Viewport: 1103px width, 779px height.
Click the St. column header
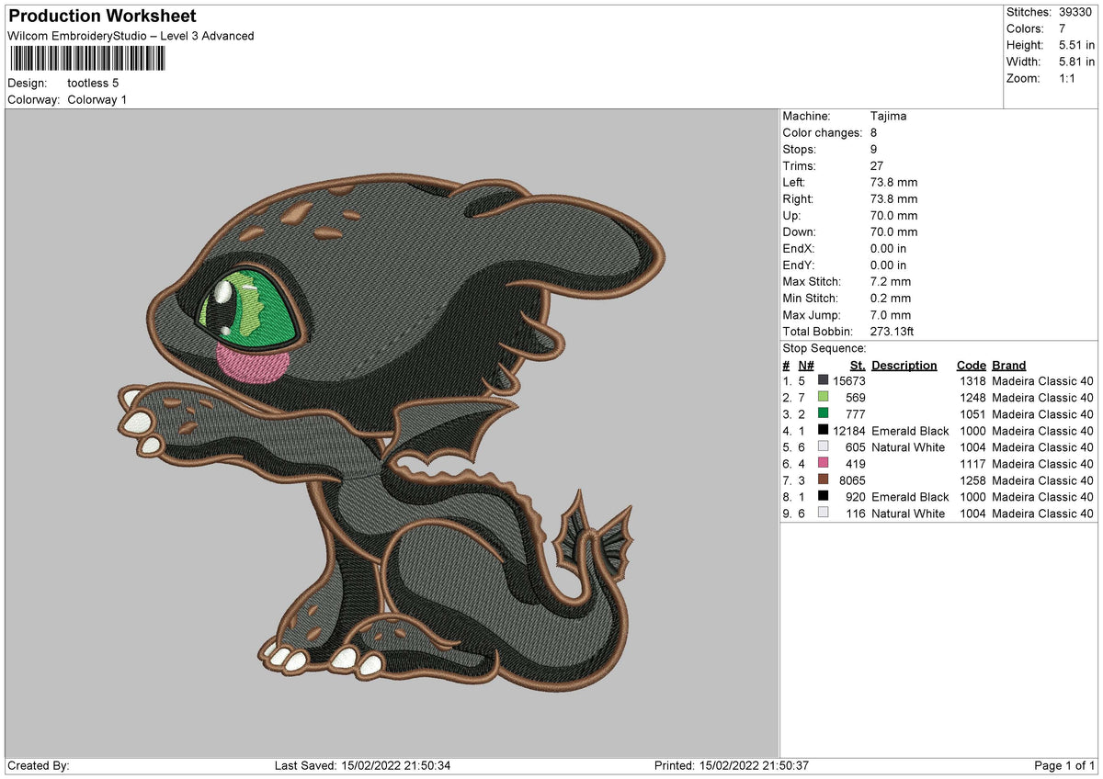pos(858,365)
